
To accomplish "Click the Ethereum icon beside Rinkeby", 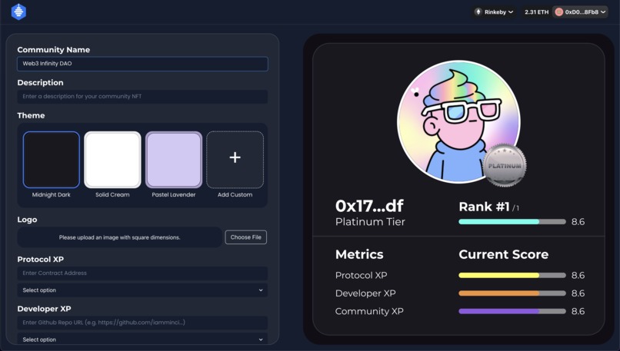I will (478, 12).
